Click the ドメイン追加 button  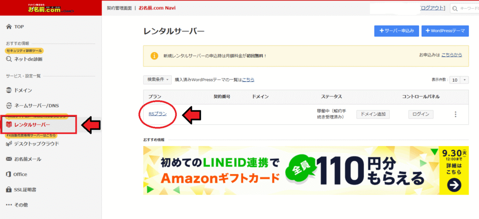[373, 114]
